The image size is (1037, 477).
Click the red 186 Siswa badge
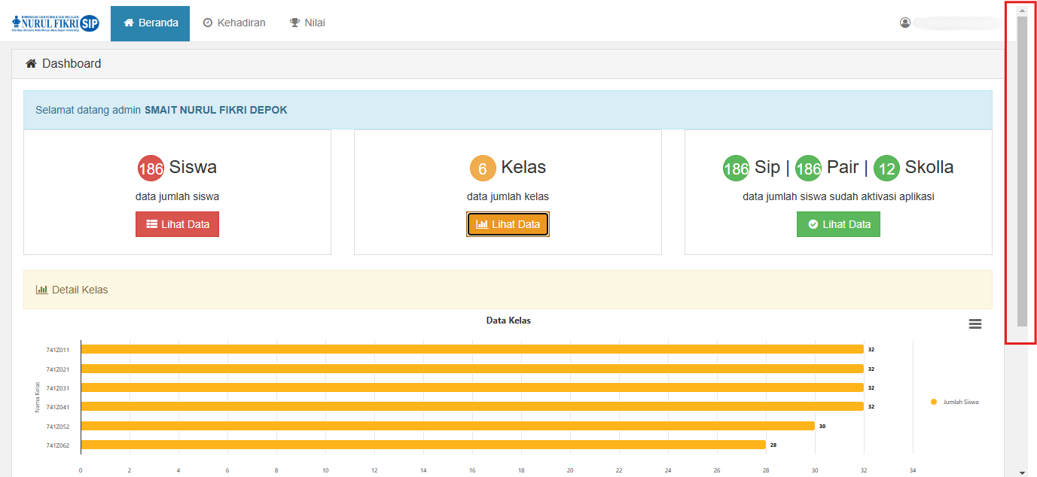click(151, 169)
